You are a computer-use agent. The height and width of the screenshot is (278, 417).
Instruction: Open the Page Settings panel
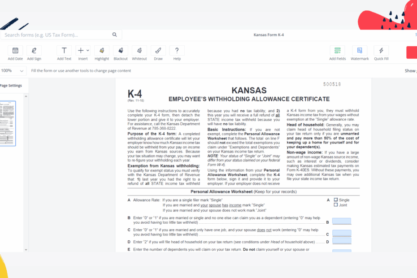[12, 85]
